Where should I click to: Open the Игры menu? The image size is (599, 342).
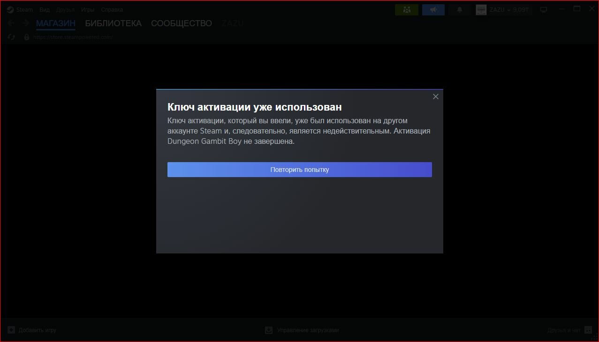point(88,9)
